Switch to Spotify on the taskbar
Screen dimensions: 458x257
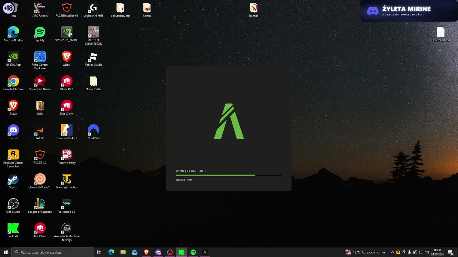(x=193, y=252)
